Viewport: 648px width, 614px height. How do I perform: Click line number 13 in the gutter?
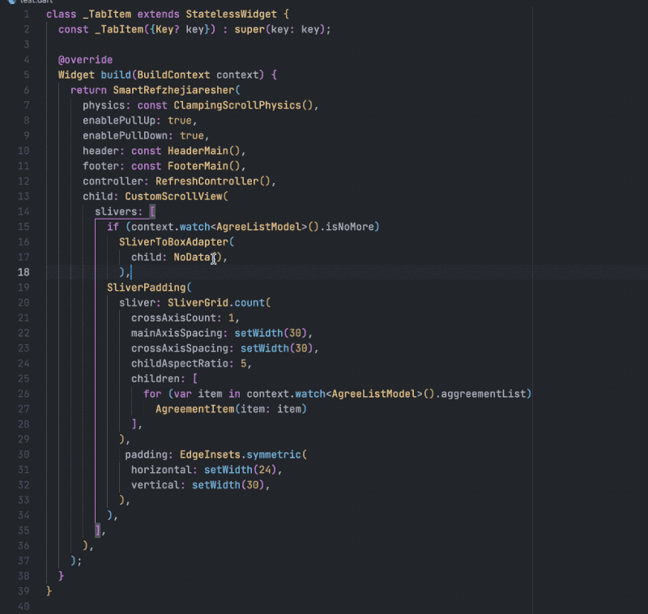tap(23, 196)
